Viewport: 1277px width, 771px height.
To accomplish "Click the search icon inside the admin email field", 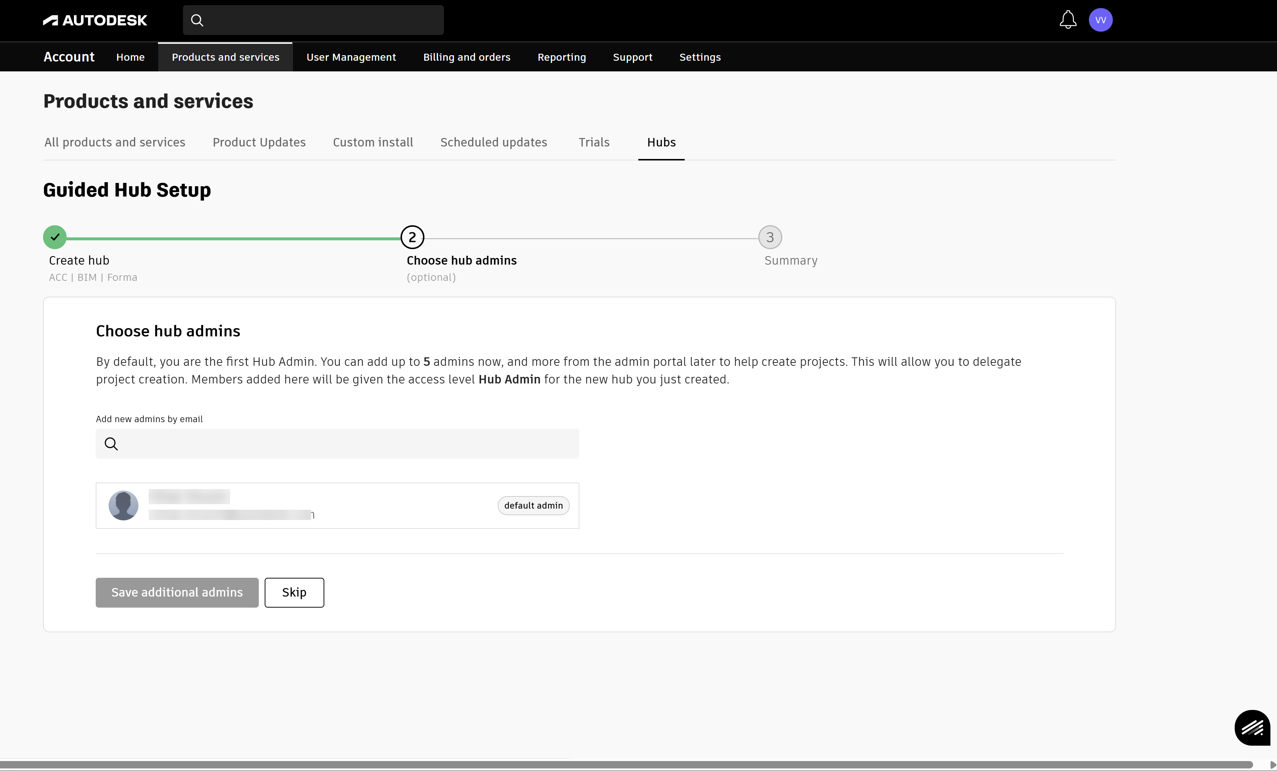I will (x=110, y=443).
